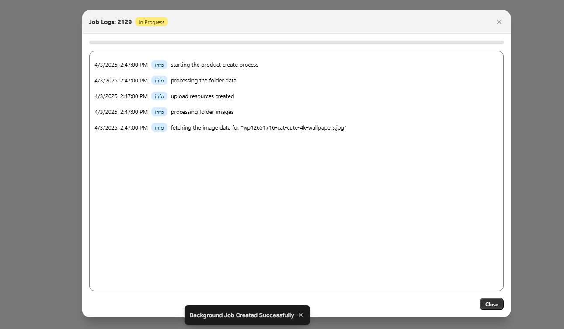The height and width of the screenshot is (329, 564).
Task: Click the info badge on processing folder data row
Action: (x=159, y=80)
